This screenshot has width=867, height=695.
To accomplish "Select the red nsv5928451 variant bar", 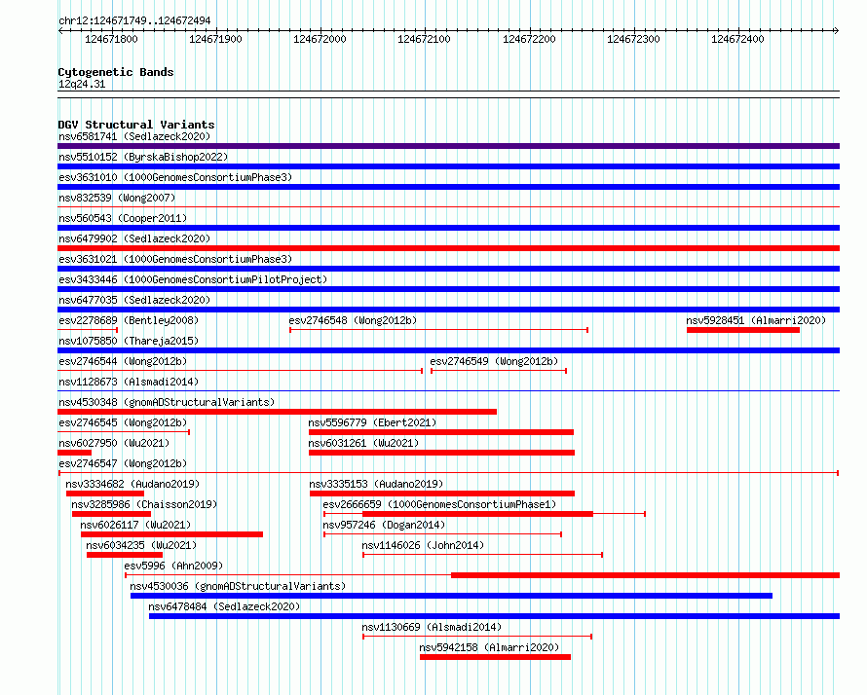I will pyautogui.click(x=743, y=330).
